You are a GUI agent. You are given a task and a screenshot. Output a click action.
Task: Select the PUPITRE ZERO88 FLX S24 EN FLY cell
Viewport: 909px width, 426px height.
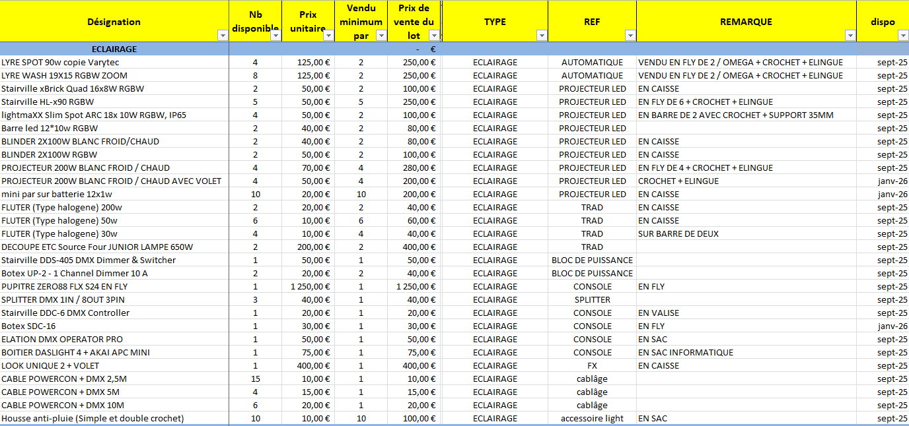coord(114,286)
